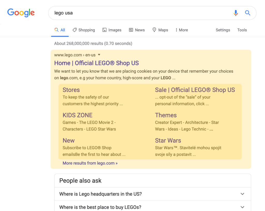Open the Shopping results tab

point(84,30)
